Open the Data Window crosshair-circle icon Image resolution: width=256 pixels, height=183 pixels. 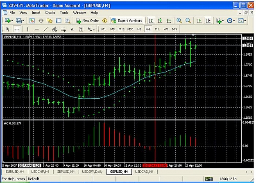[41, 21]
